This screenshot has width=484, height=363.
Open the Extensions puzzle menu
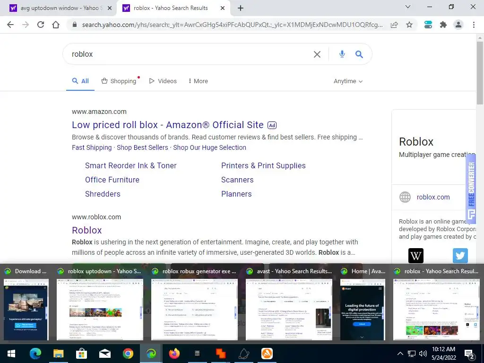(443, 25)
